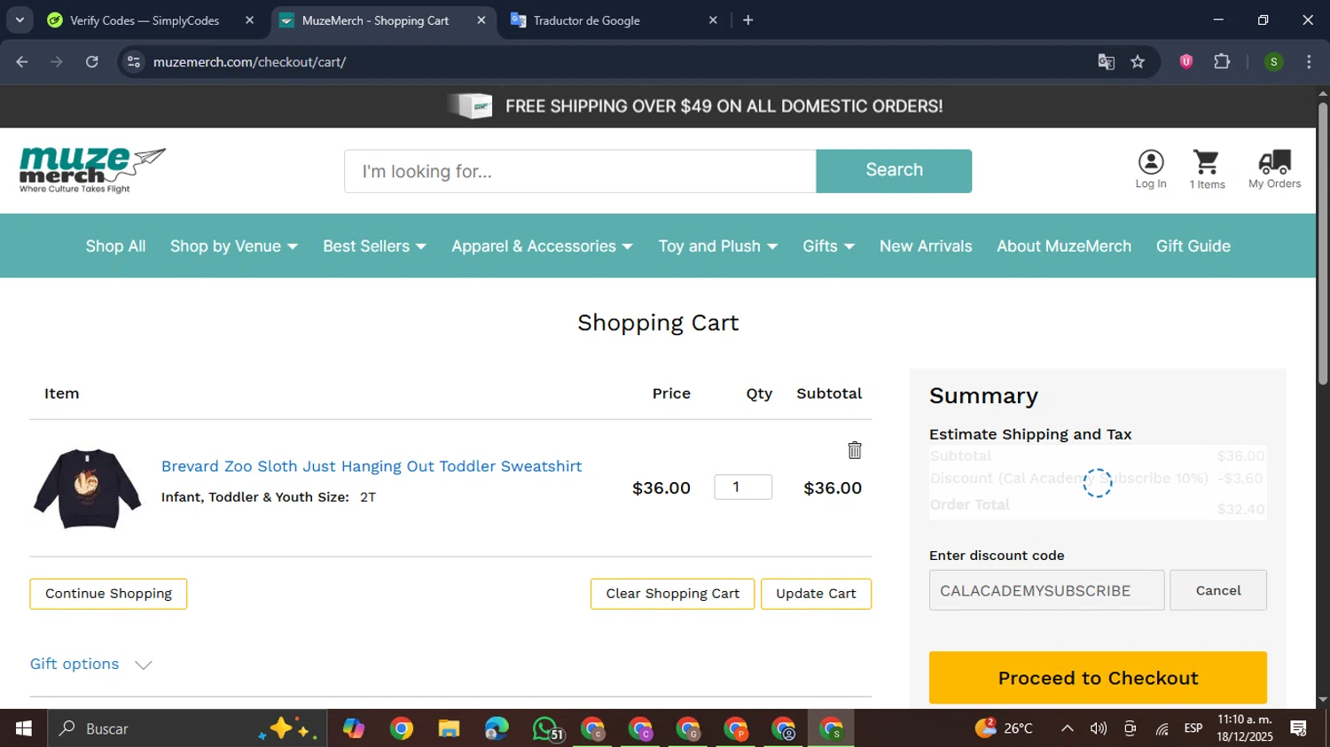
Task: Click the MuzeMerch logo
Action: (92, 170)
